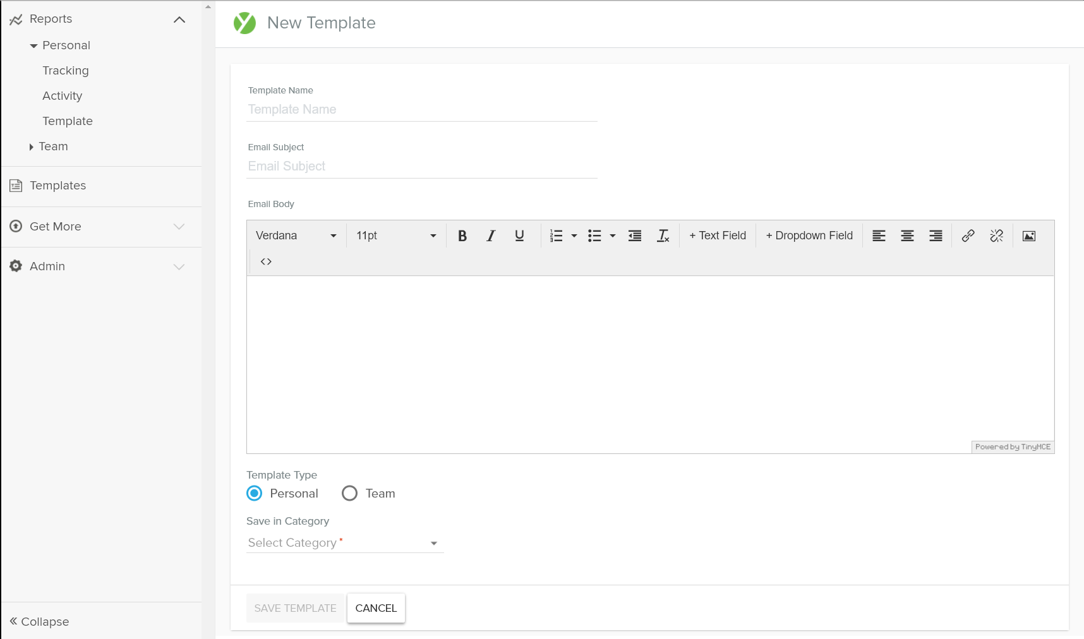Center align the email body text
The height and width of the screenshot is (639, 1084).
(907, 236)
